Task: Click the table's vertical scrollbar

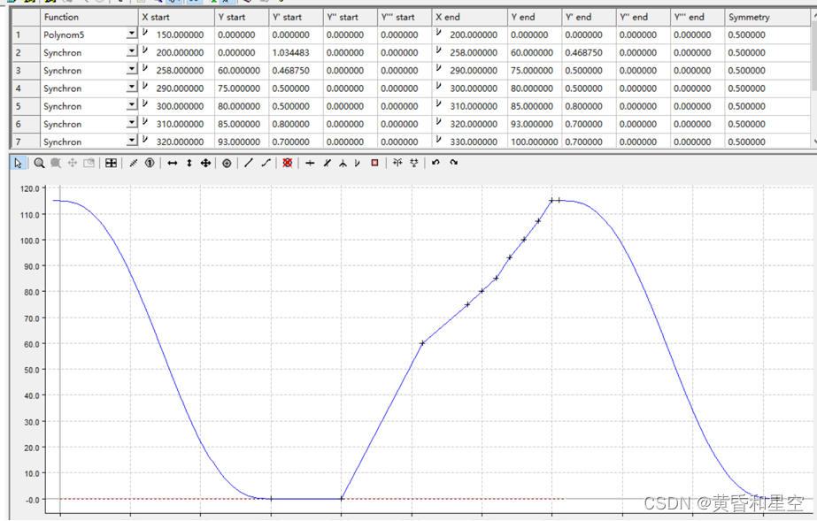Action: [813, 78]
